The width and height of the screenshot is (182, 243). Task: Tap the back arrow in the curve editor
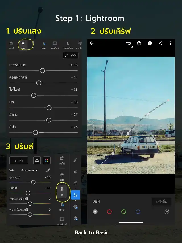click(92, 43)
